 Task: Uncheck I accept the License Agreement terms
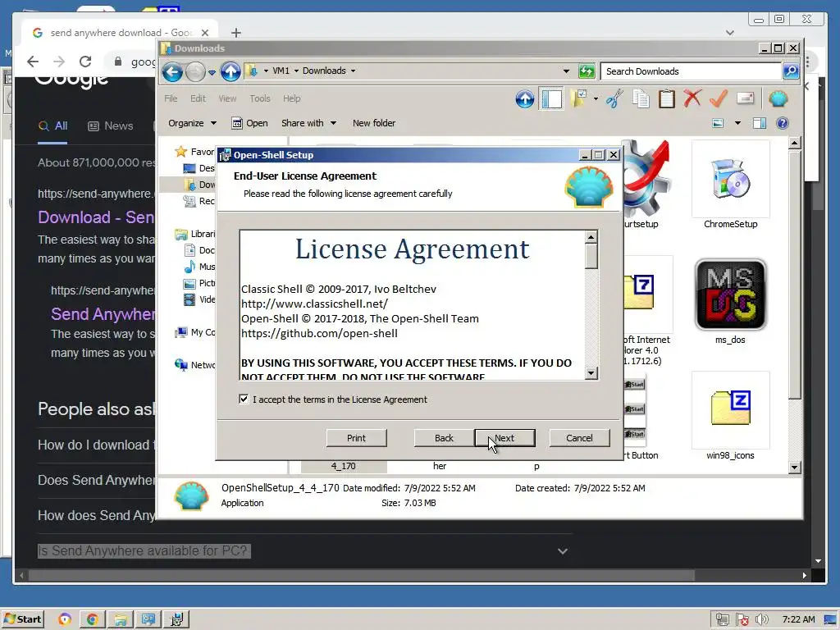pos(244,399)
